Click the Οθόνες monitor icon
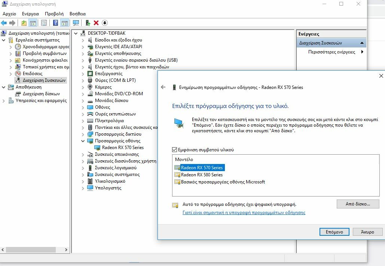This screenshot has width=385, height=266. click(x=90, y=107)
